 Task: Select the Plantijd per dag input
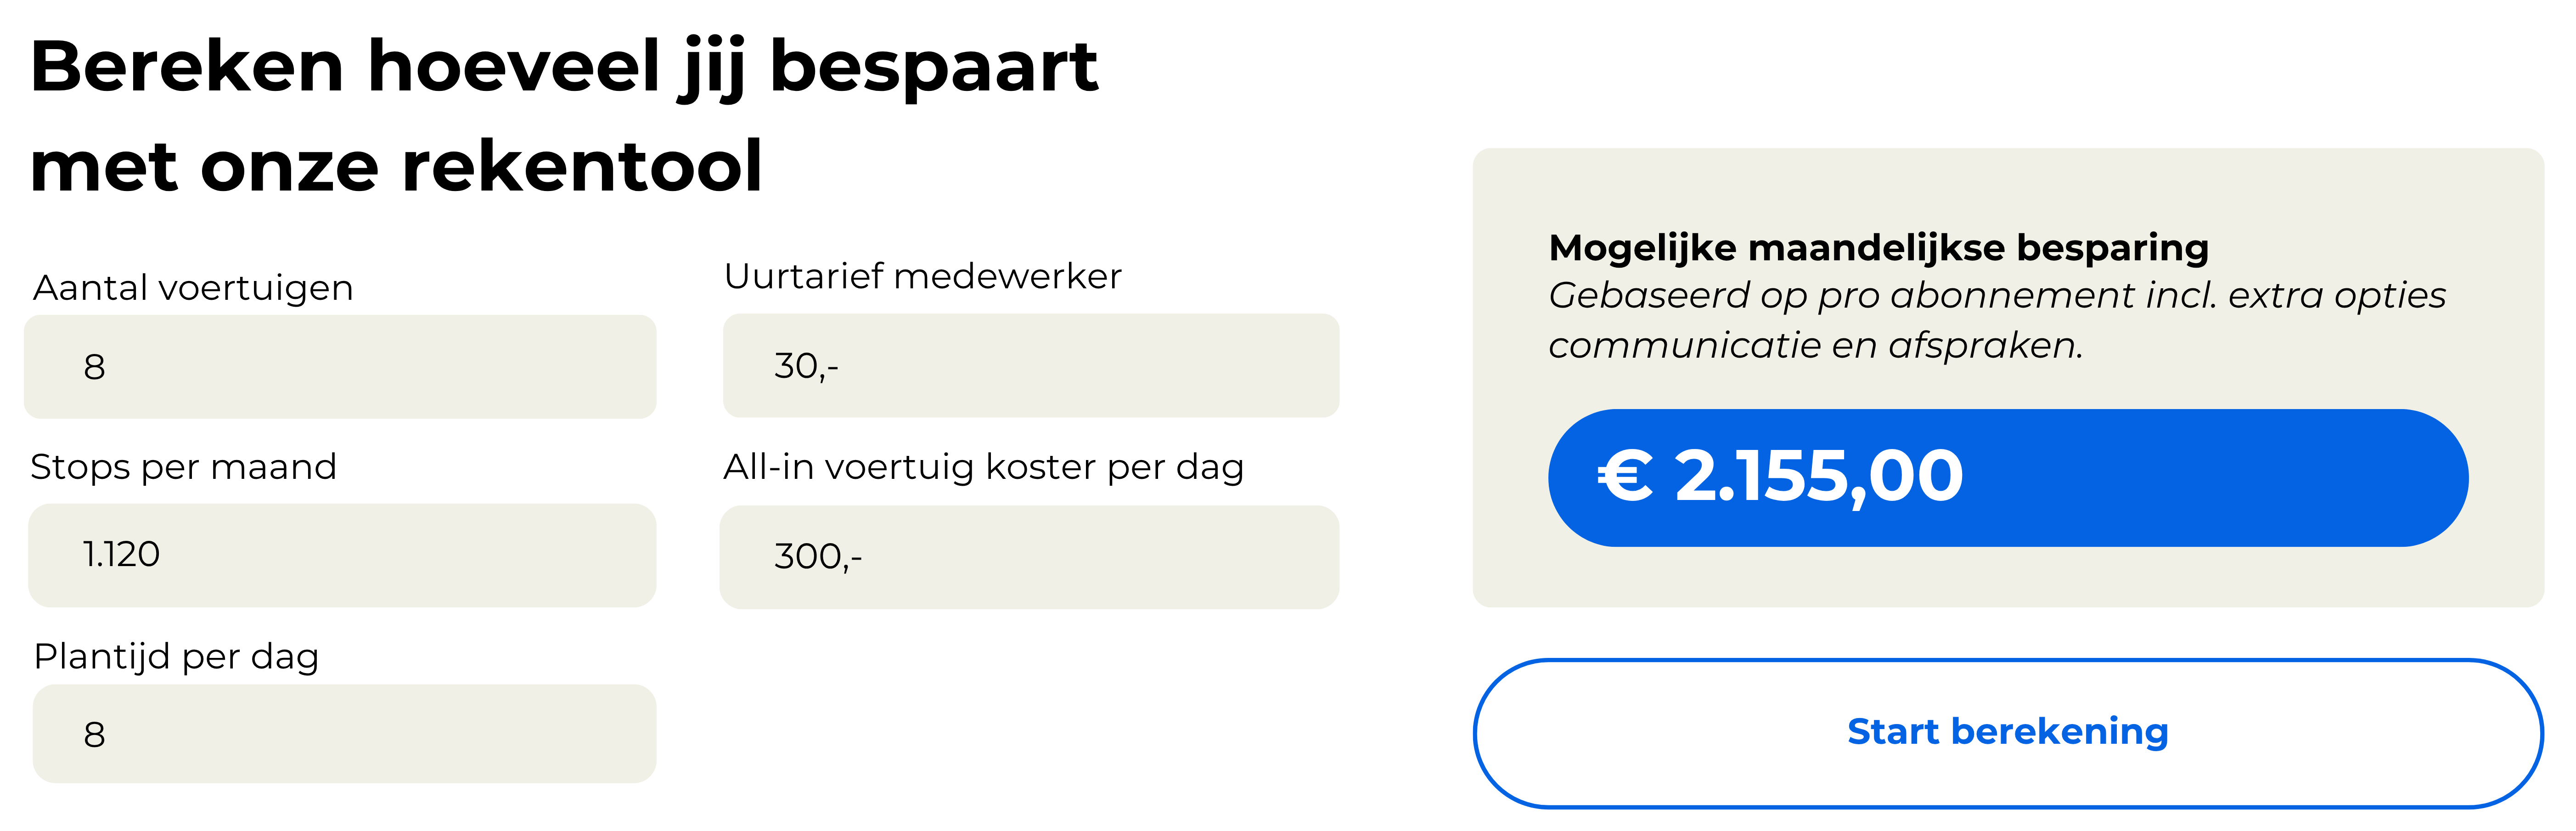click(x=344, y=733)
